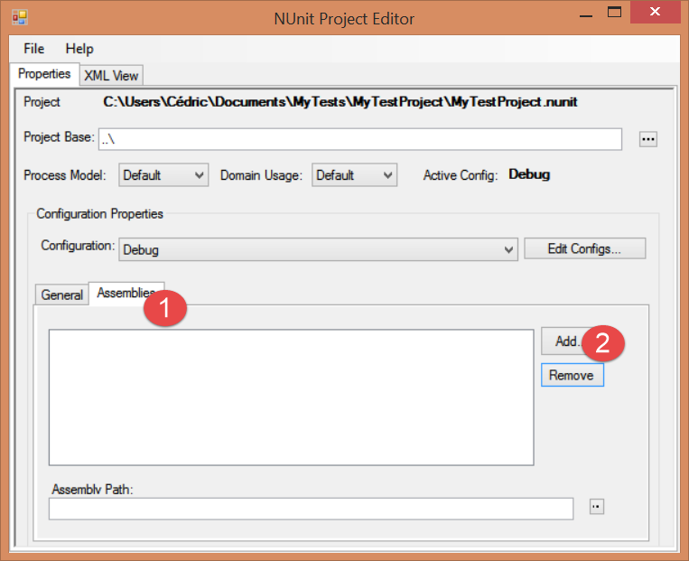Close the NUnit Project Editor window
Image resolution: width=689 pixels, height=561 pixels.
656,12
